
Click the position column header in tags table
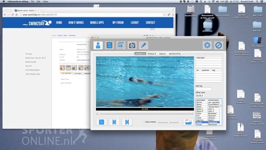[x=205, y=70]
